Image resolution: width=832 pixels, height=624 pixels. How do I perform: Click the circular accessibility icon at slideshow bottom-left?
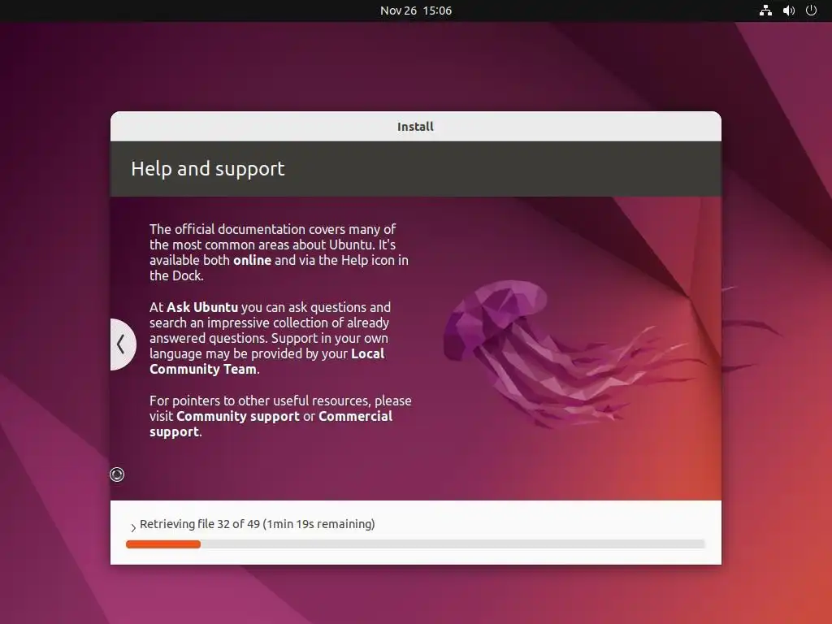[x=117, y=474]
